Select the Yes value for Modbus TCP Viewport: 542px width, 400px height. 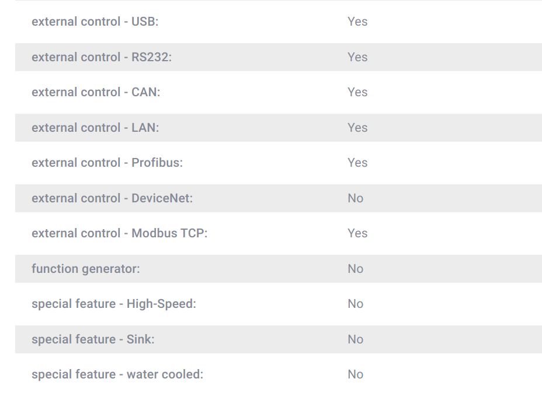357,233
